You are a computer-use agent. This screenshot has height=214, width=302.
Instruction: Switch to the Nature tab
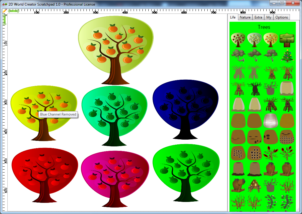coord(245,17)
